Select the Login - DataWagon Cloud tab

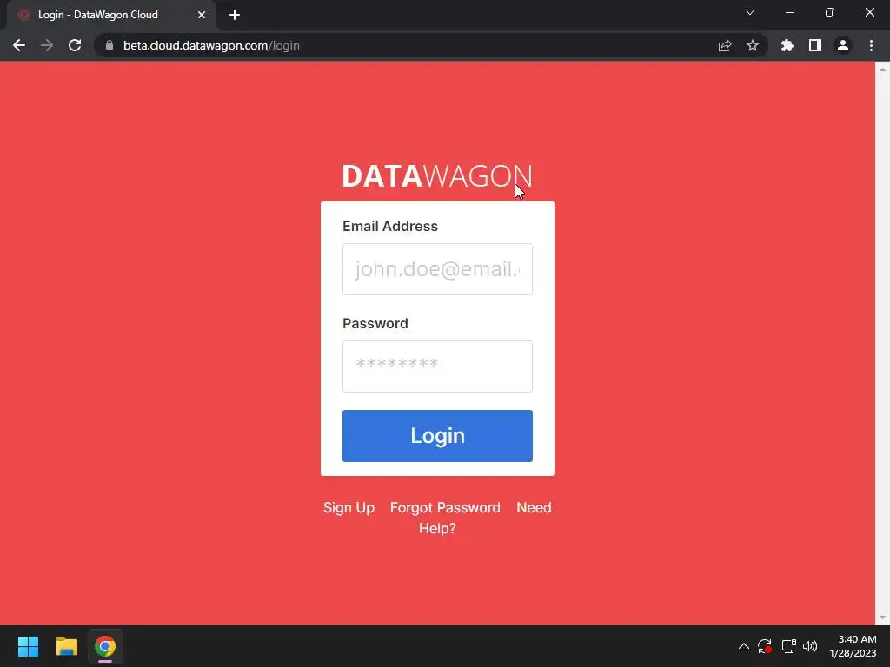110,15
